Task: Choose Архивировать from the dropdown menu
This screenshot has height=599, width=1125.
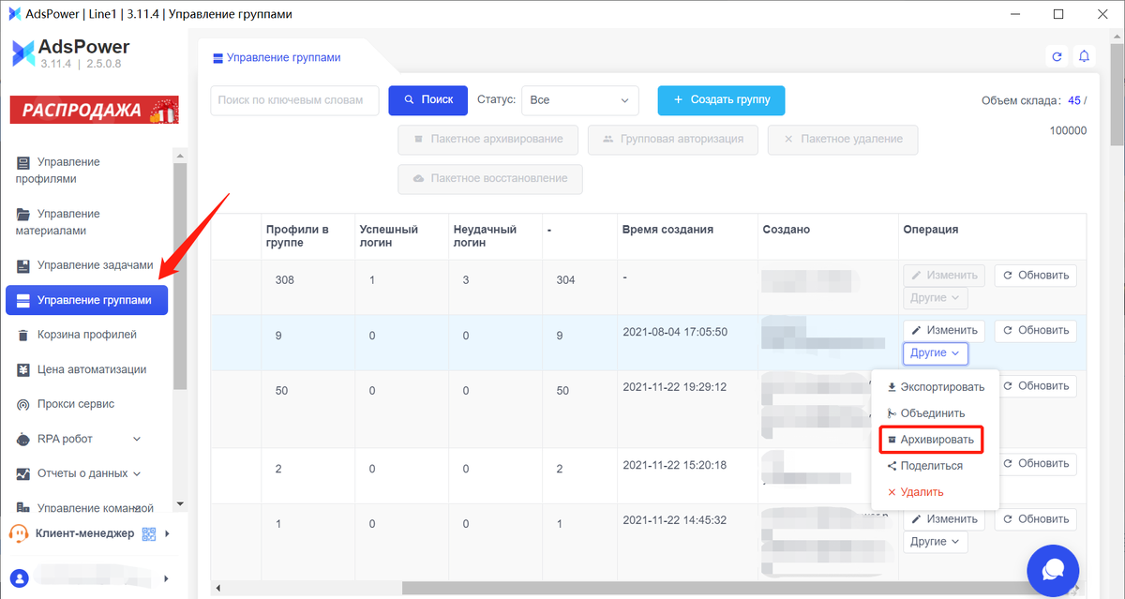Action: point(931,440)
